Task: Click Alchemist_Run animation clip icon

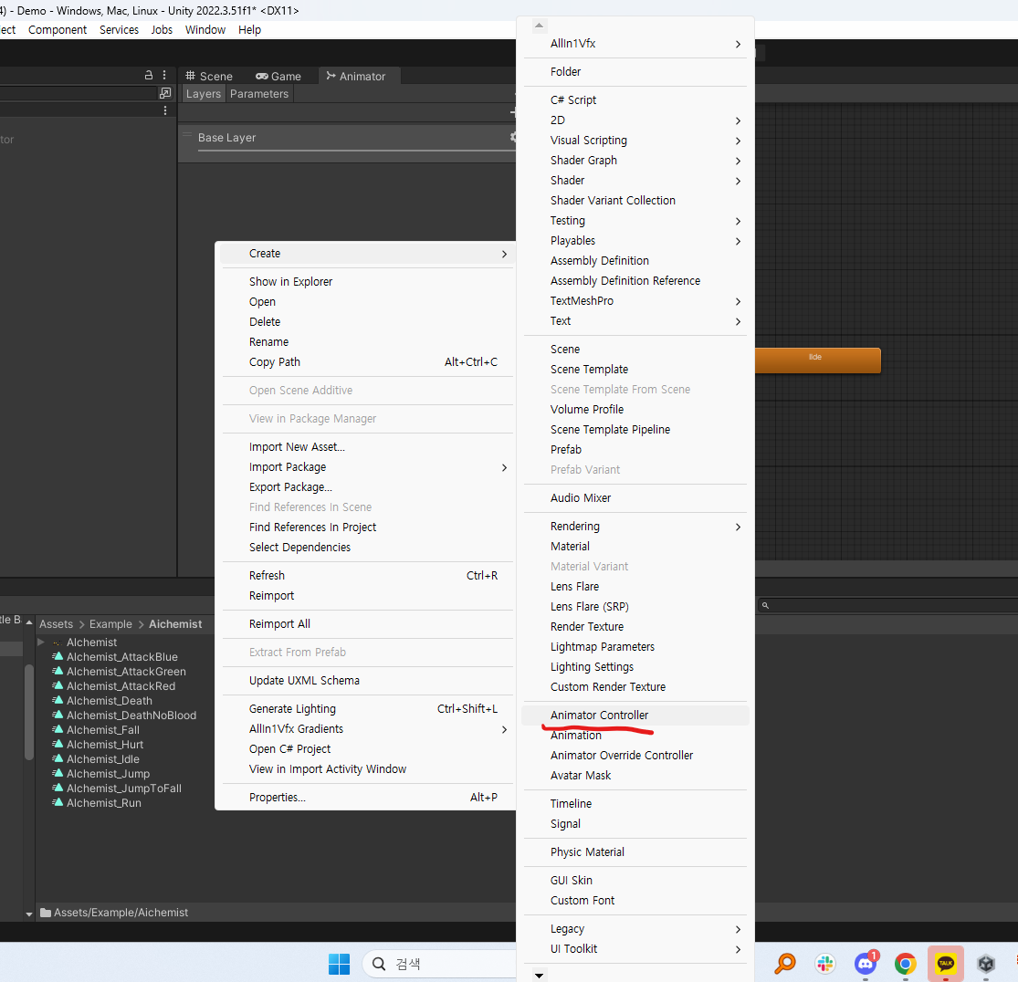Action: pyautogui.click(x=58, y=802)
